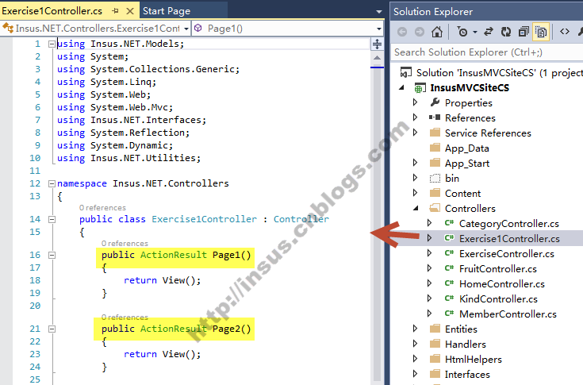Select CategoryController.cs file
This screenshot has height=385, width=583.
pyautogui.click(x=509, y=224)
